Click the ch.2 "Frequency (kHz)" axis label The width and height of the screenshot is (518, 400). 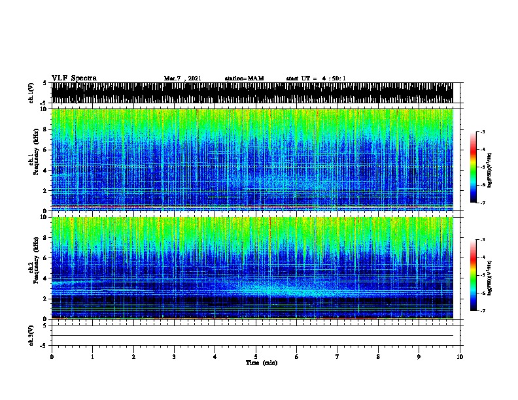click(36, 260)
